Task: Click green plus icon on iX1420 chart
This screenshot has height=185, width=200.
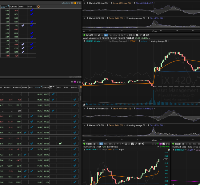Action: pos(84,35)
